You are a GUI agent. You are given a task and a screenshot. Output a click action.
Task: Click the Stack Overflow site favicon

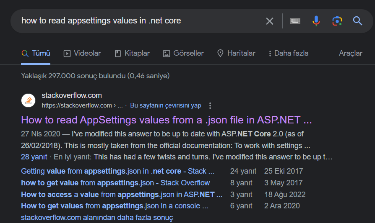[28, 100]
